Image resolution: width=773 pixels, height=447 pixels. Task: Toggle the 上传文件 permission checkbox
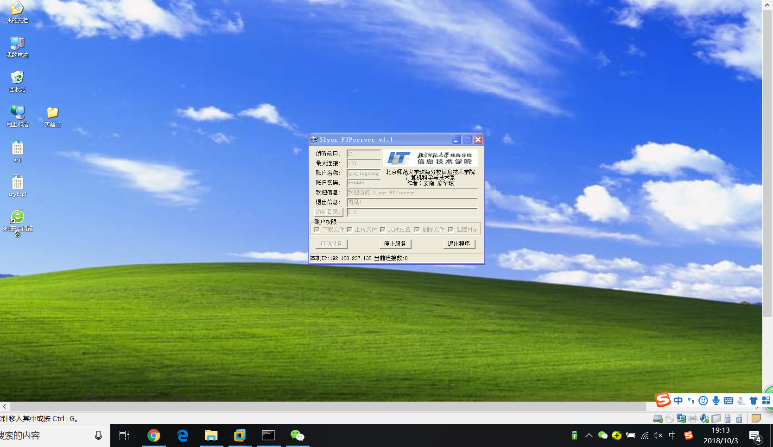(349, 230)
